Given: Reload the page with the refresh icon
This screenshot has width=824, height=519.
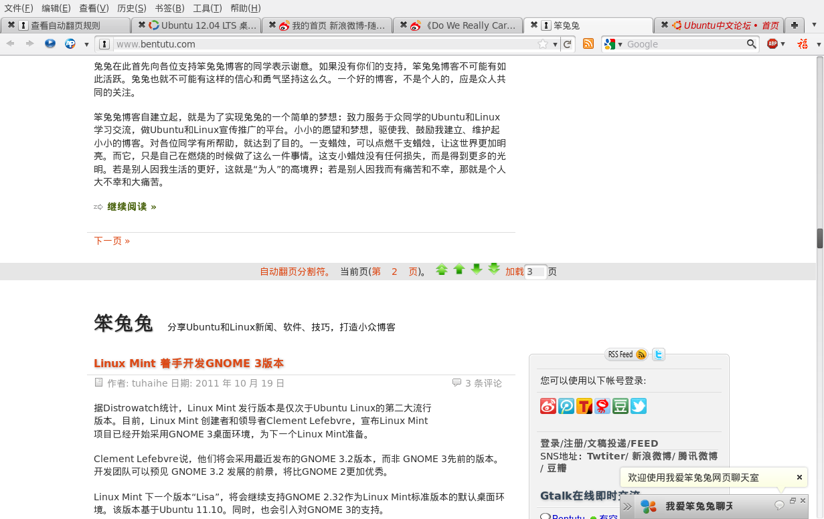Looking at the screenshot, I should [568, 44].
